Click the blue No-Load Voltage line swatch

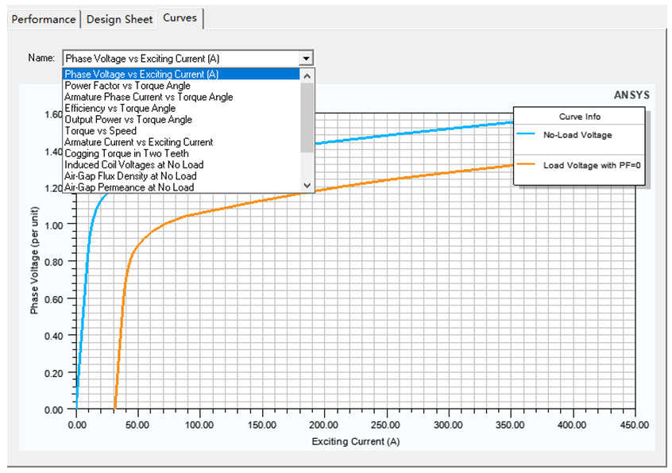pyautogui.click(x=526, y=133)
